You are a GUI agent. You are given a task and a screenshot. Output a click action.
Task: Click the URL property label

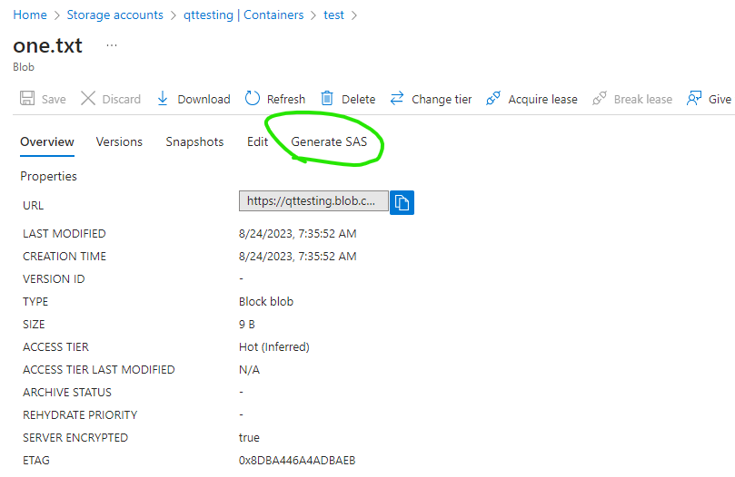point(33,206)
